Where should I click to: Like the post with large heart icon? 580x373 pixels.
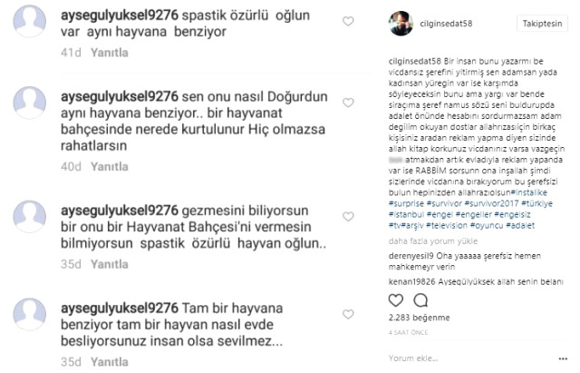(x=396, y=300)
